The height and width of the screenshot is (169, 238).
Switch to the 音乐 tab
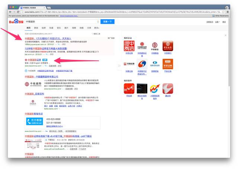[x=59, y=28]
